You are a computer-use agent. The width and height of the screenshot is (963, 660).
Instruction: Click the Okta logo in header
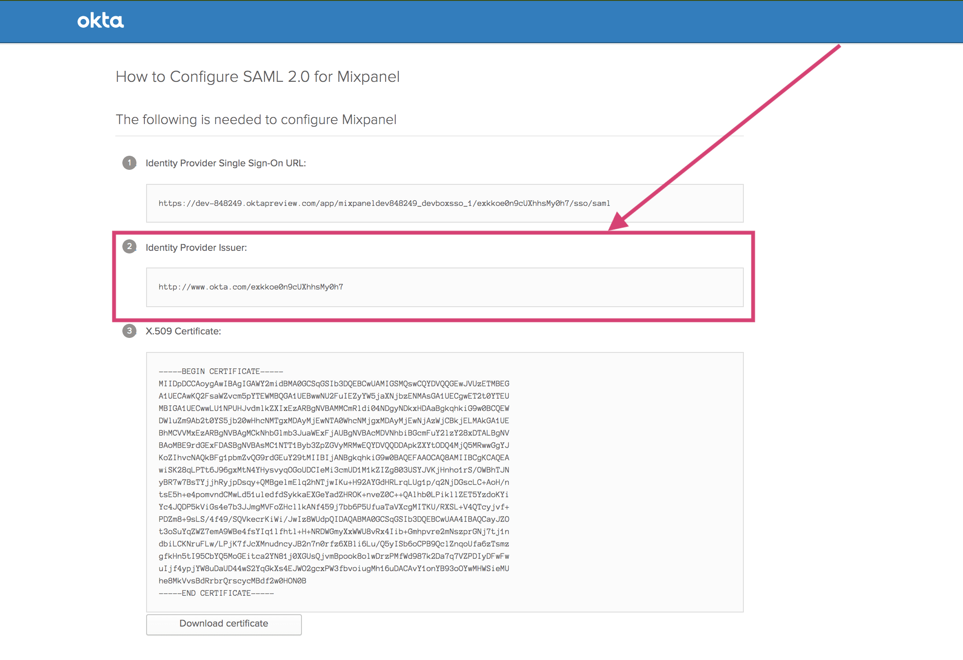pos(100,21)
